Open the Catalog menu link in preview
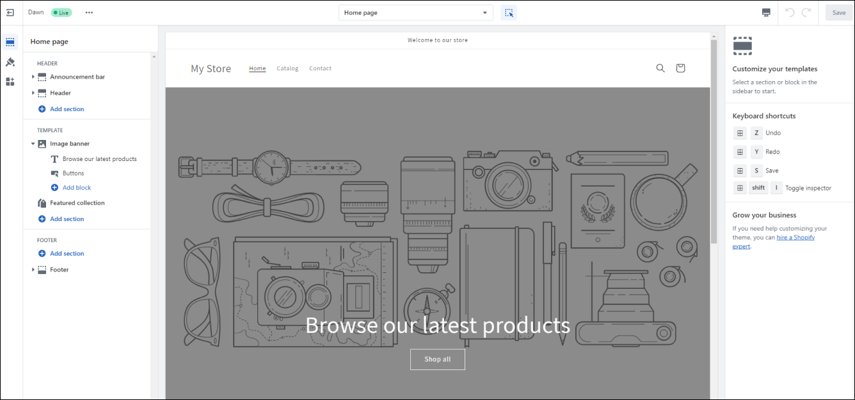Viewport: 855px width, 400px height. tap(287, 68)
